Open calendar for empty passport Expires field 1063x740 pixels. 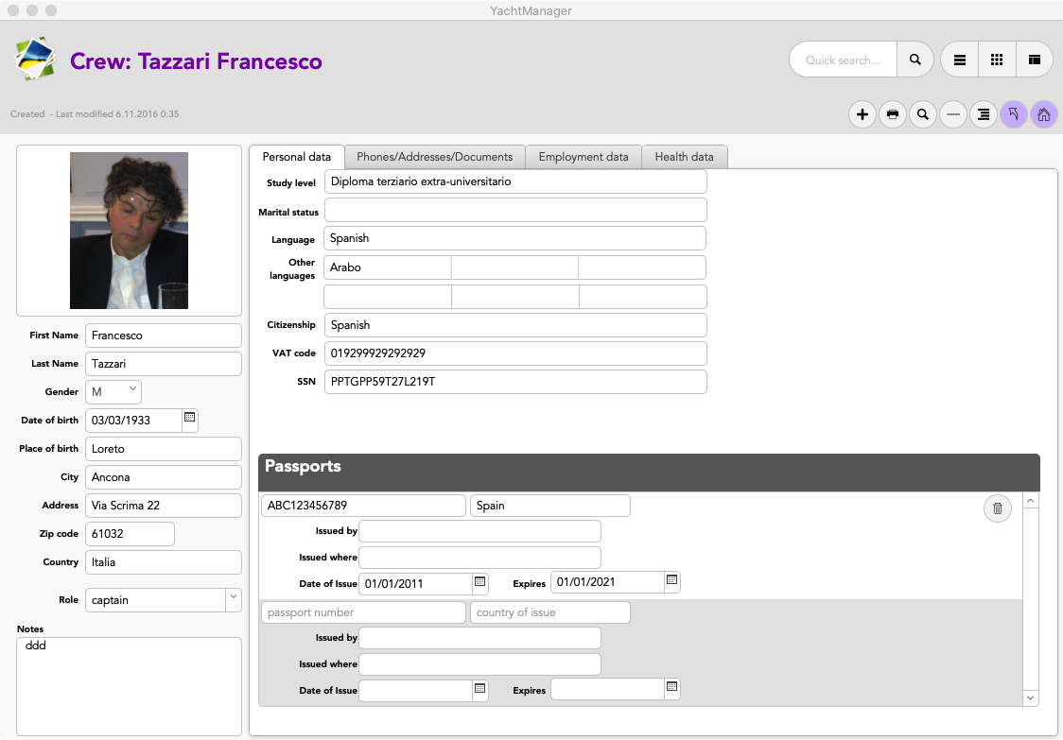pos(671,688)
